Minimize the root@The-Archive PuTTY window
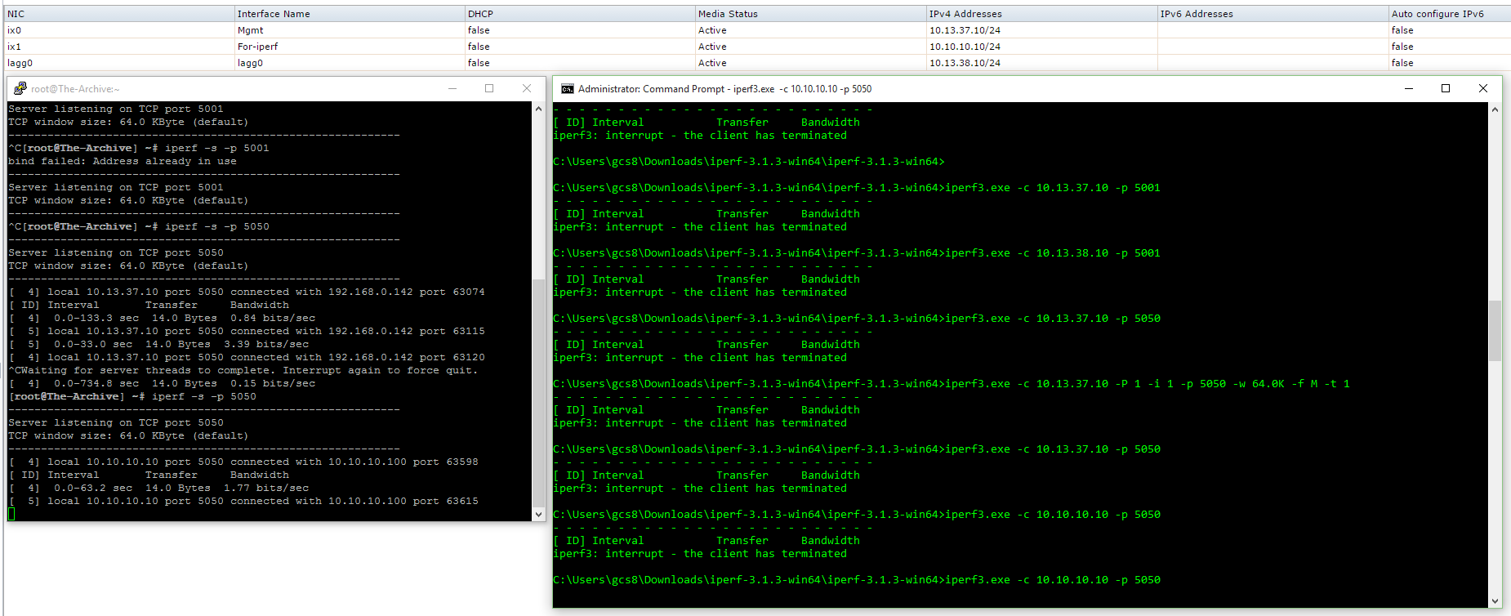 click(x=452, y=88)
